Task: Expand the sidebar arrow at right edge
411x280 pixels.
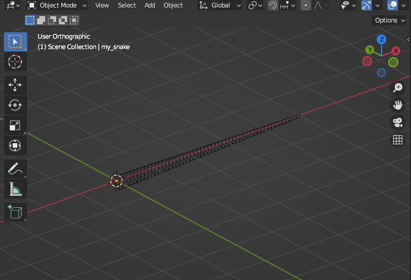Action: 408,39
